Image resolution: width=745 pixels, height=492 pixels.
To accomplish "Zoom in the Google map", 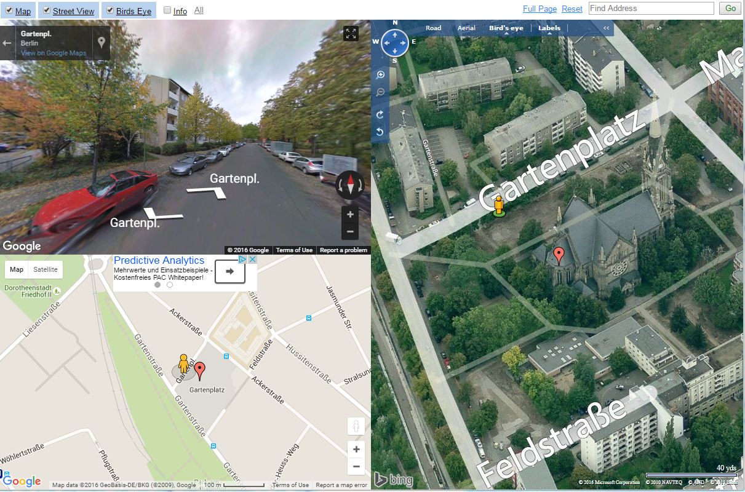I will pos(356,450).
